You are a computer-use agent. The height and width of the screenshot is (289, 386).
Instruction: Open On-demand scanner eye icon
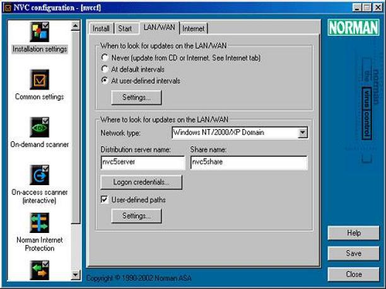click(x=39, y=127)
